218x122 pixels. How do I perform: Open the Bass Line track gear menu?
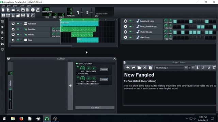(13, 29)
